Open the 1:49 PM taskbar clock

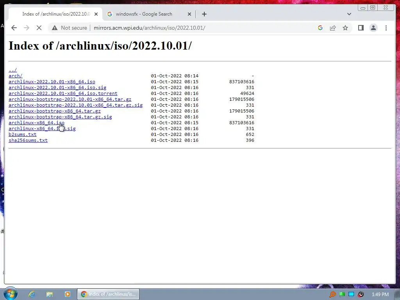pos(380,295)
